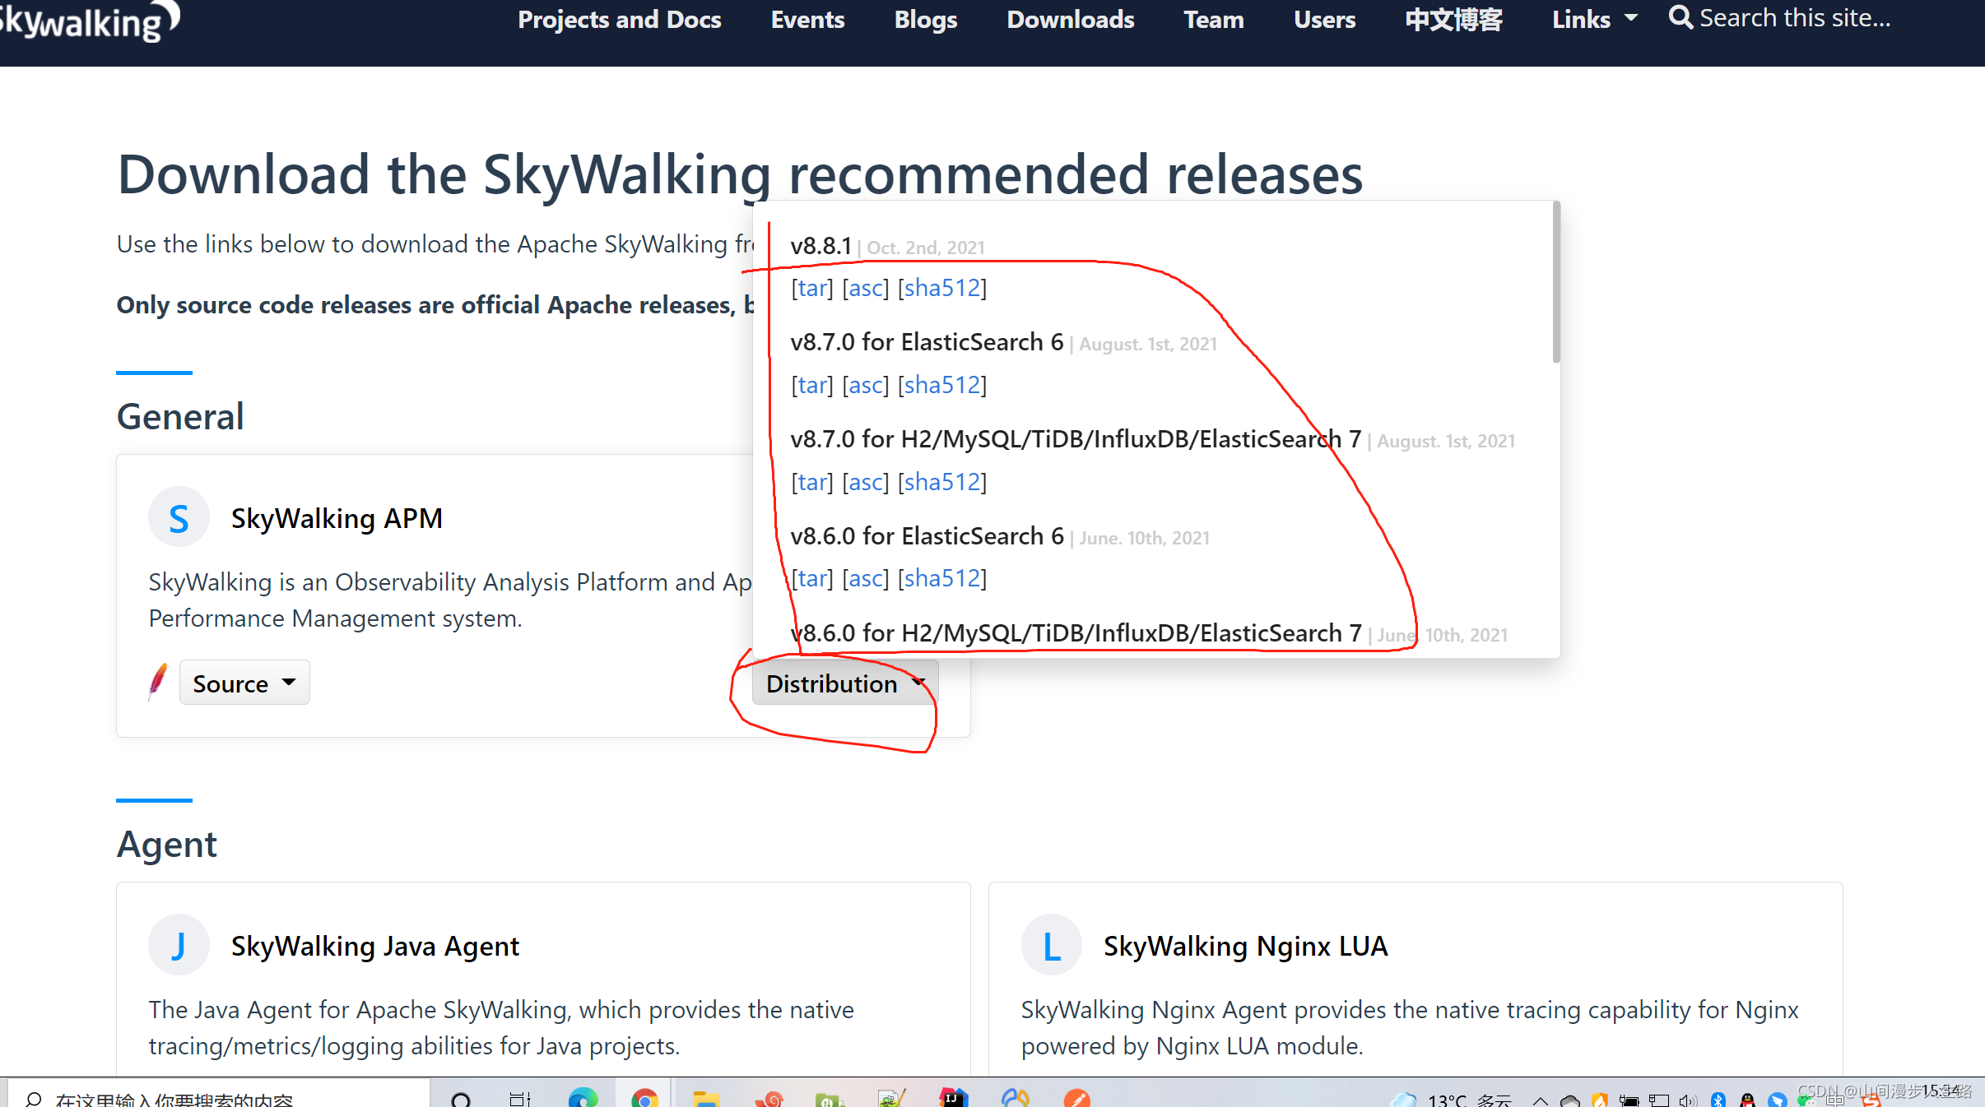Click the SkyWalking APM 'S' avatar icon
This screenshot has width=1985, height=1107.
pyautogui.click(x=179, y=518)
